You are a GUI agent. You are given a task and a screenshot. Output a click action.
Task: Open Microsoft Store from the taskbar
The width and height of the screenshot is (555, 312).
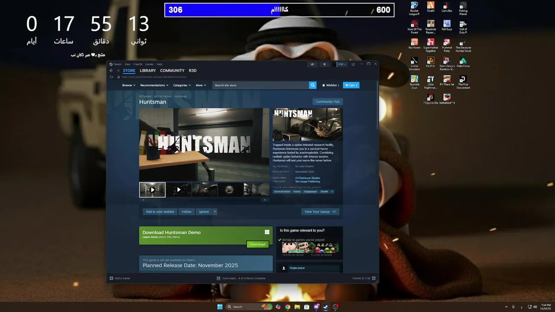pyautogui.click(x=307, y=307)
